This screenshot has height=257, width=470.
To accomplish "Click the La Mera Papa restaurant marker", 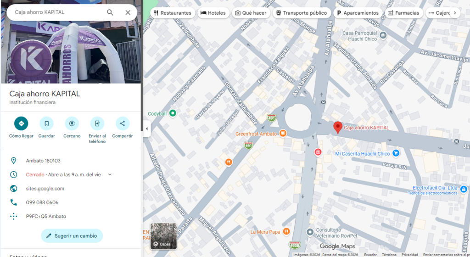I will pos(286,231).
